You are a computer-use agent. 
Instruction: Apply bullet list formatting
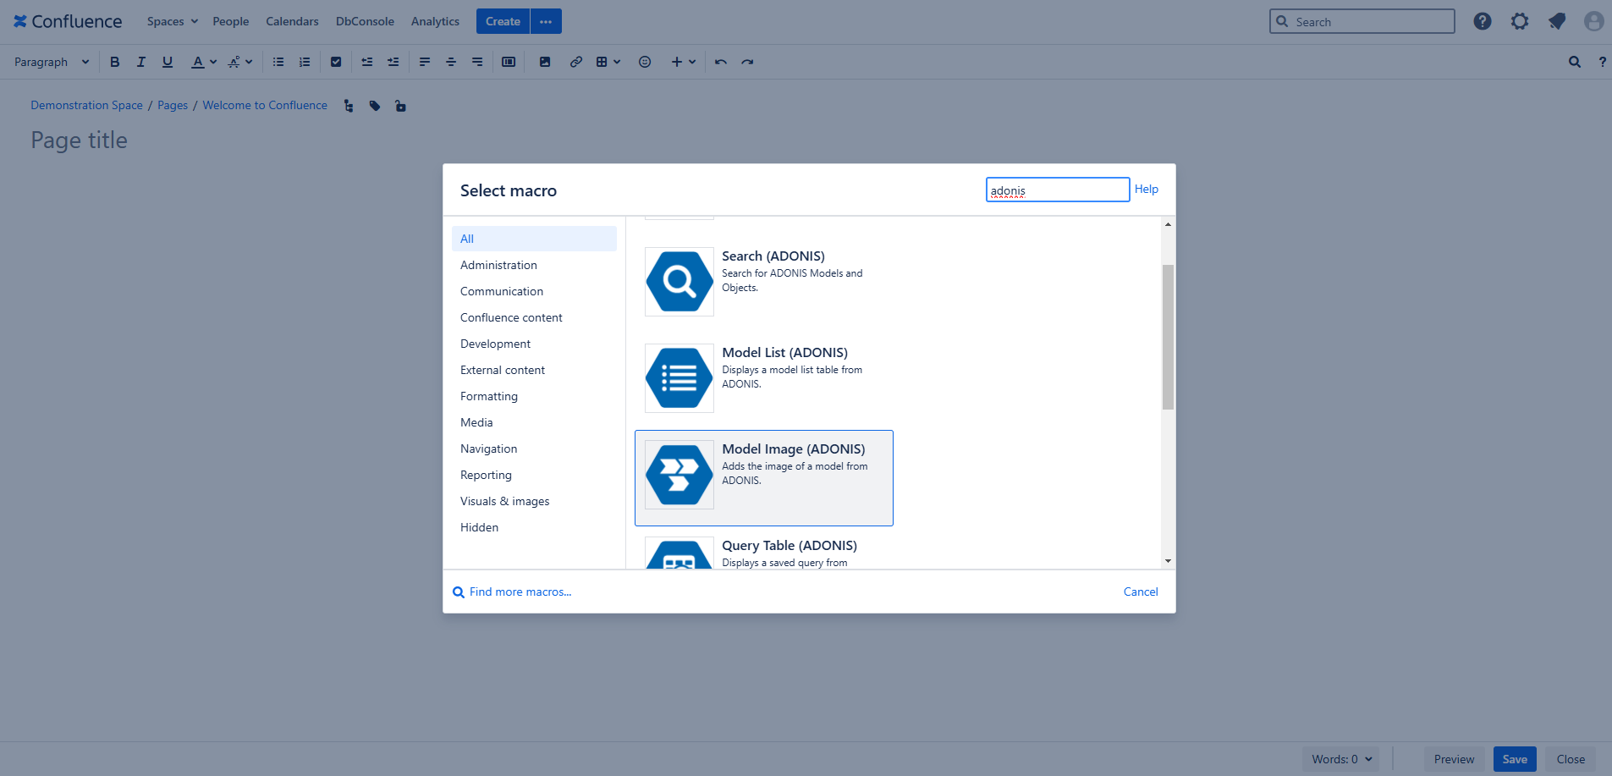[x=278, y=61]
